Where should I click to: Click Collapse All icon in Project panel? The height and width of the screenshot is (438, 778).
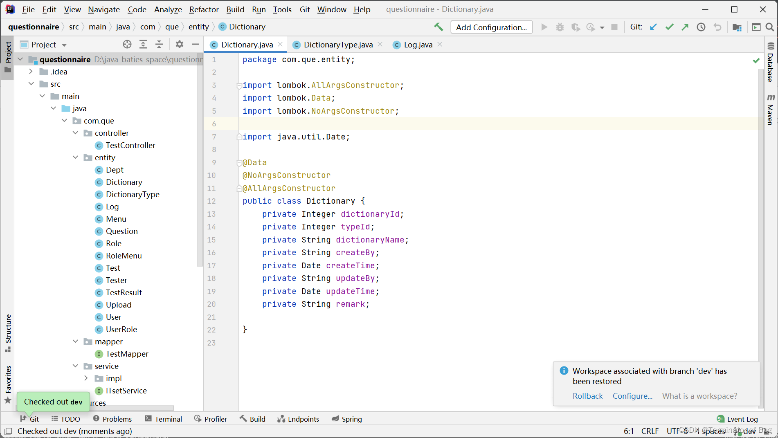point(159,44)
